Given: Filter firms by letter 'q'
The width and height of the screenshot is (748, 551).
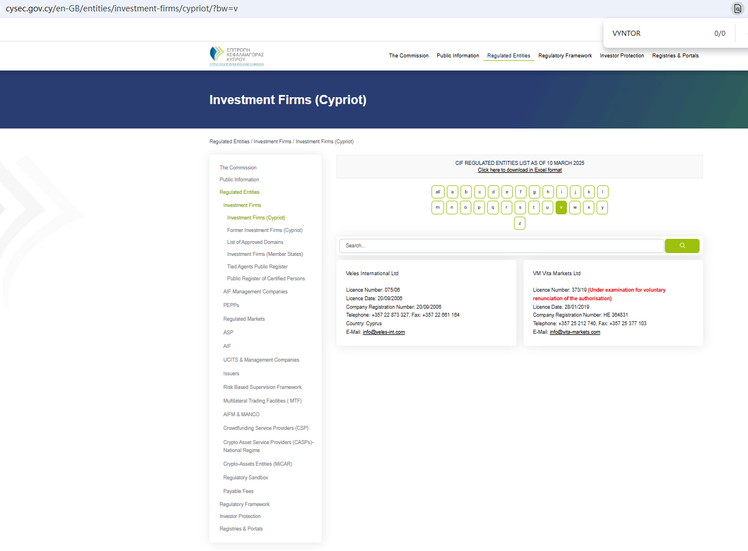Looking at the screenshot, I should click(x=493, y=208).
